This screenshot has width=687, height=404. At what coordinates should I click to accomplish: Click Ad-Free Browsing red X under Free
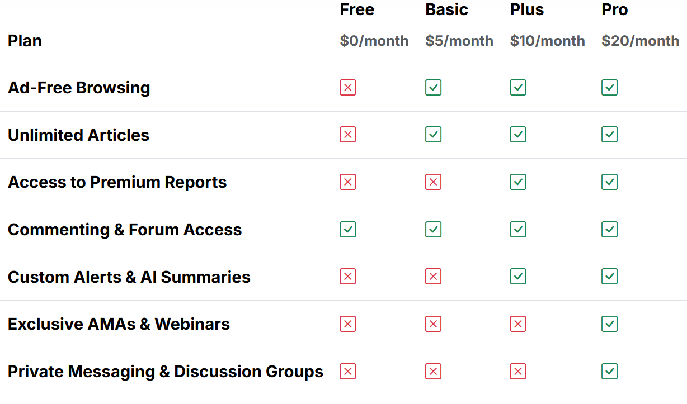tap(347, 88)
